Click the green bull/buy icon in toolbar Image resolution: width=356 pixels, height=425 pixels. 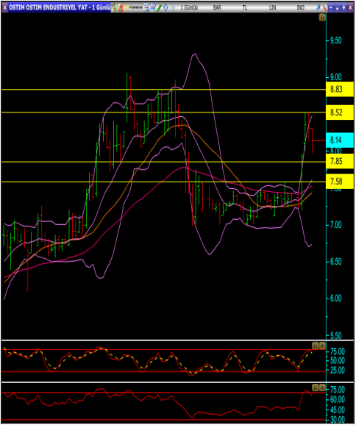[x=114, y=7]
